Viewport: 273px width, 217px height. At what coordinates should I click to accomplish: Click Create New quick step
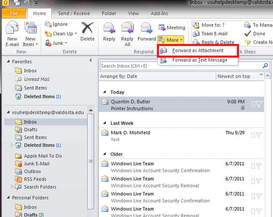258,42
